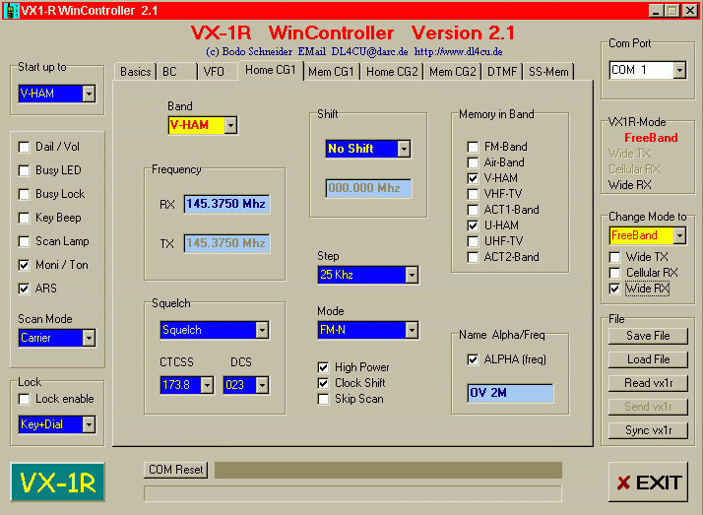This screenshot has width=703, height=515.
Task: Click the app icon in the title bar
Action: [x=11, y=10]
